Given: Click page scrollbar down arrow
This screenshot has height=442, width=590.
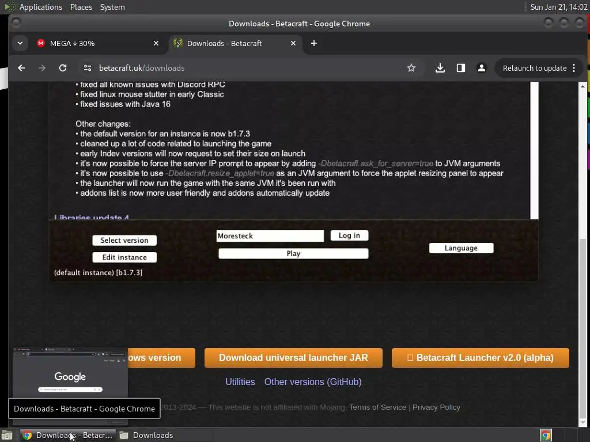Looking at the screenshot, I should pos(583,423).
